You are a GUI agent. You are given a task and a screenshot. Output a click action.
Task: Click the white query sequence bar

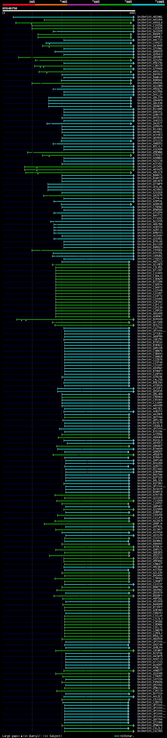tap(69, 10)
